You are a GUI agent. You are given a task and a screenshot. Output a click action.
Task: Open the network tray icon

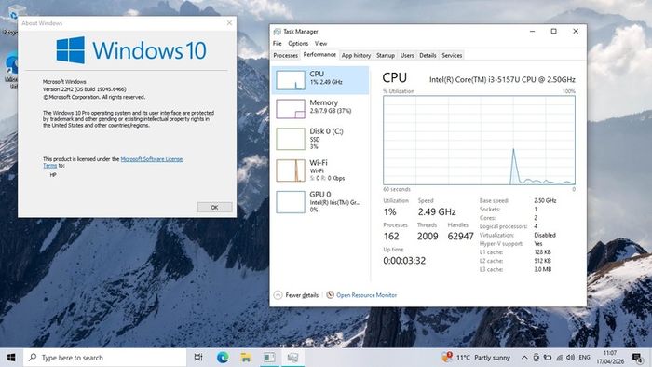coord(559,358)
